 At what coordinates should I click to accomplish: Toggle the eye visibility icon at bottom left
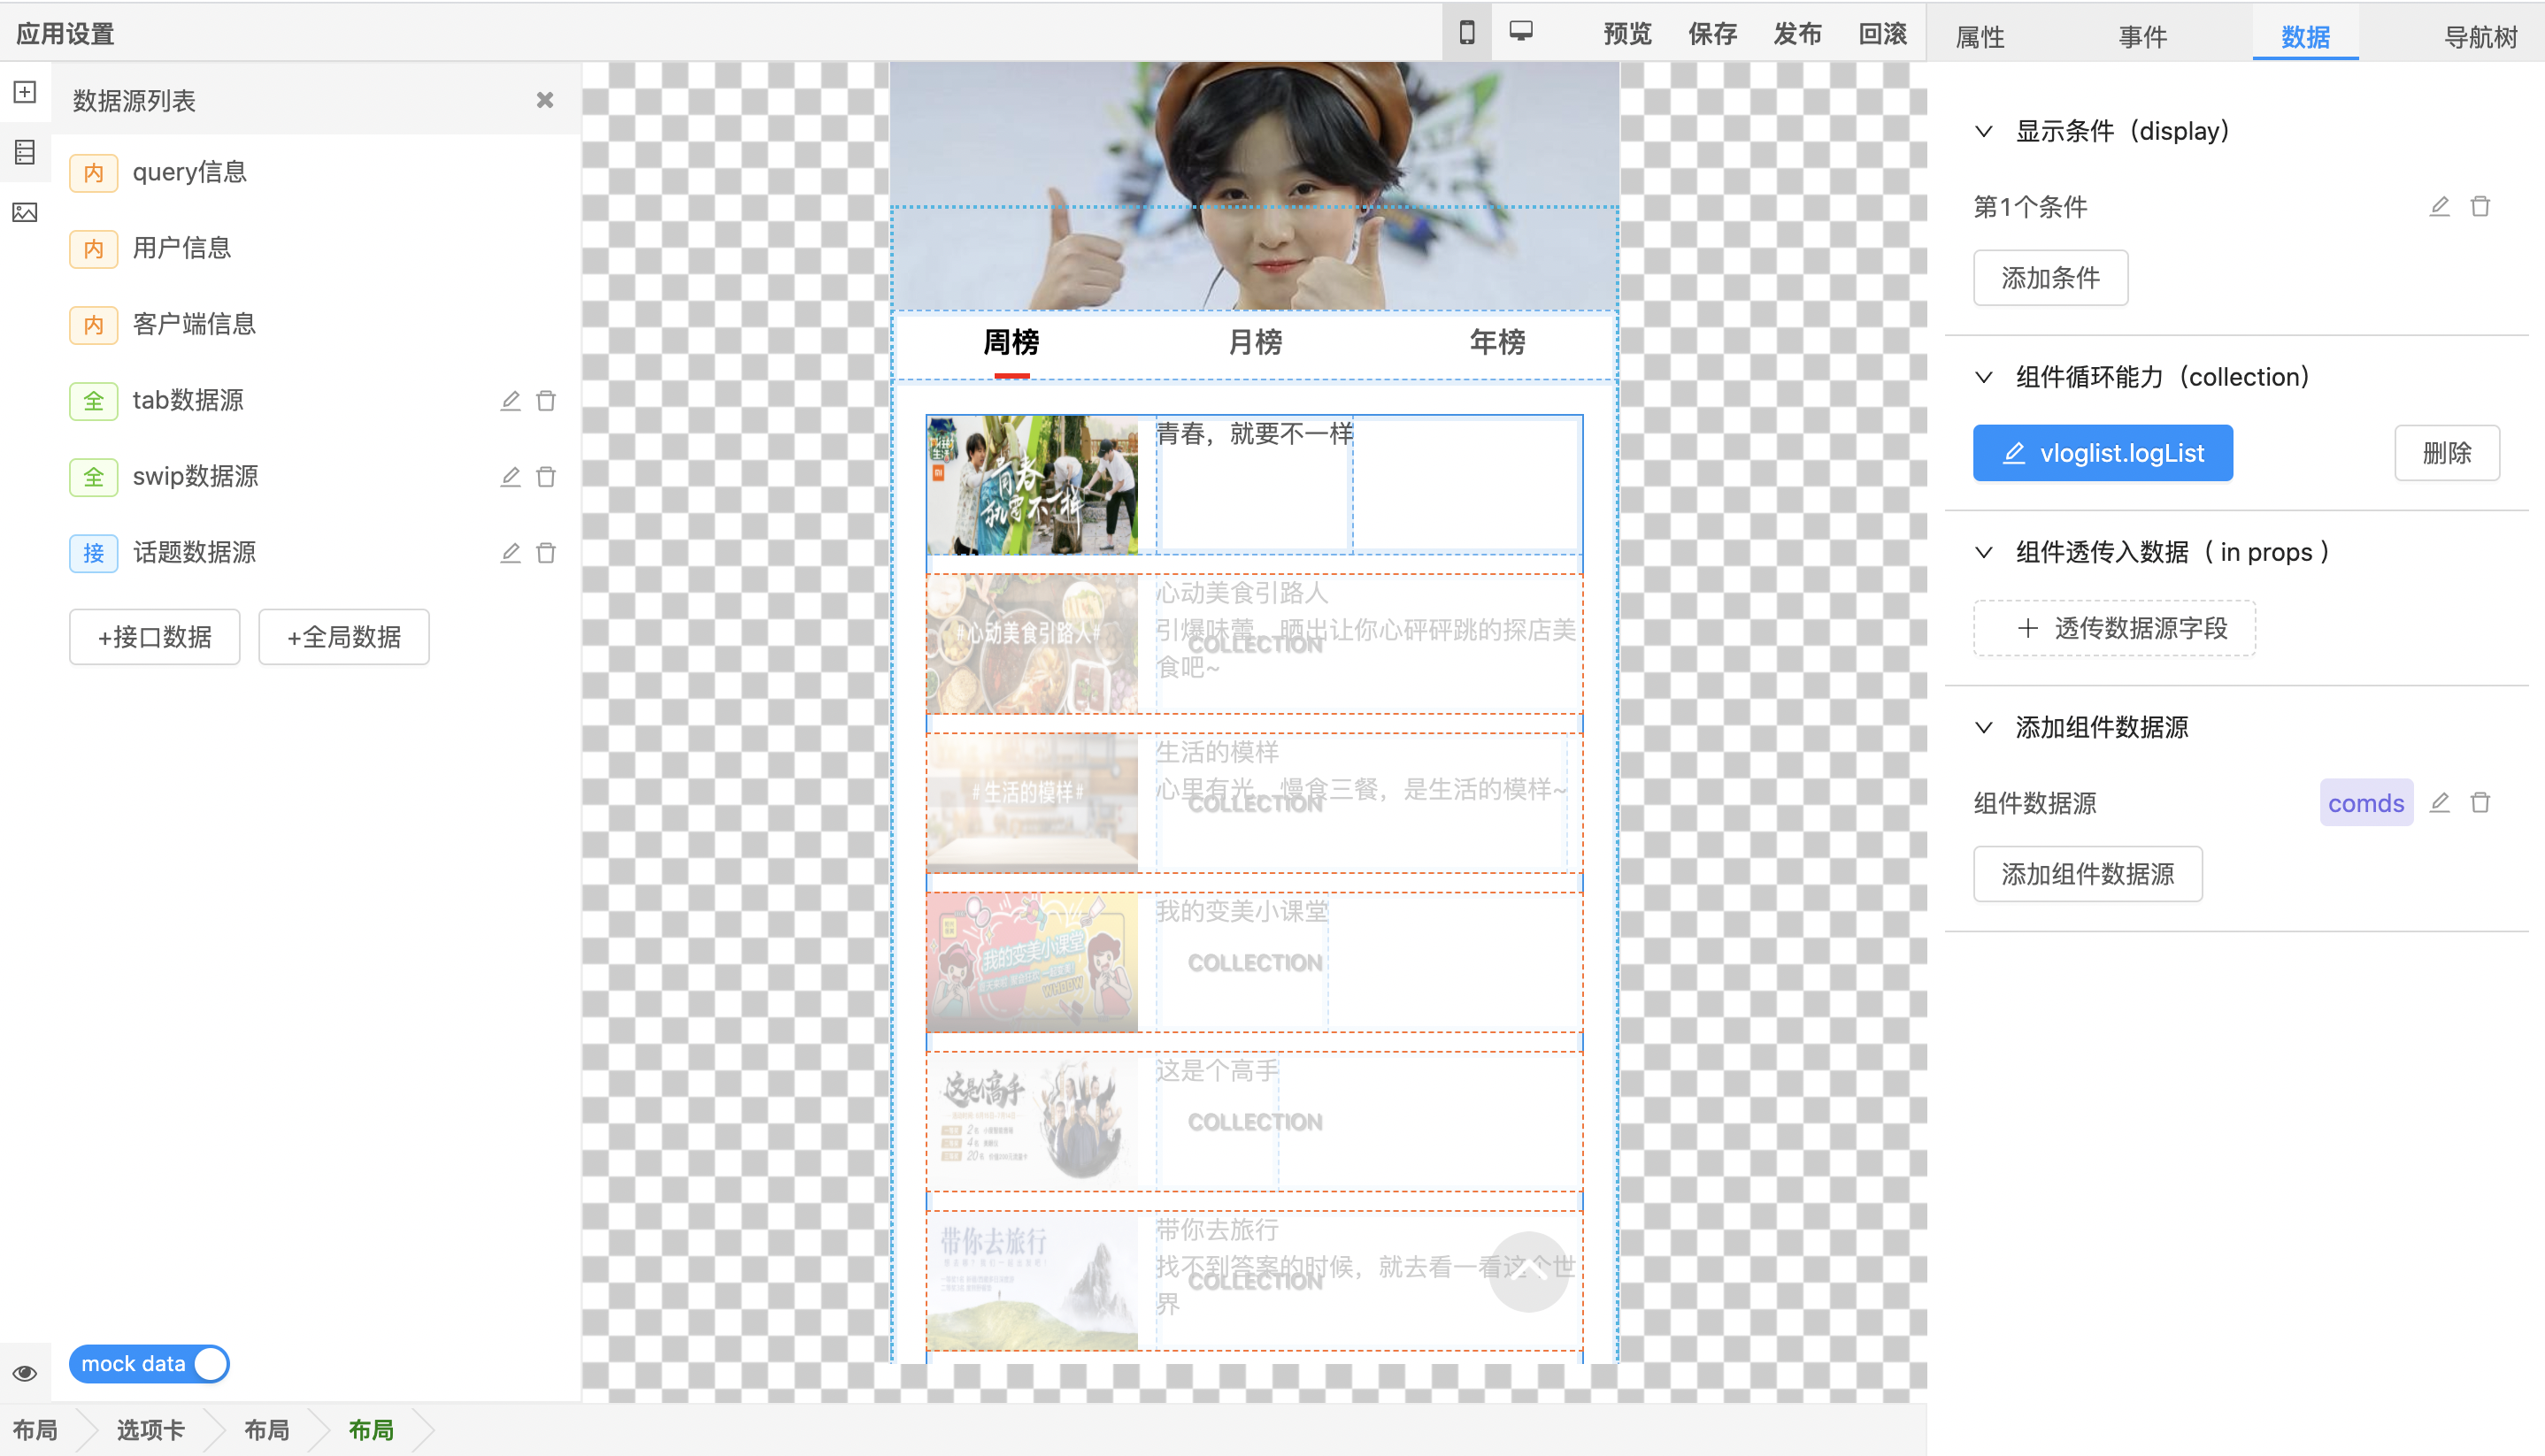(25, 1373)
